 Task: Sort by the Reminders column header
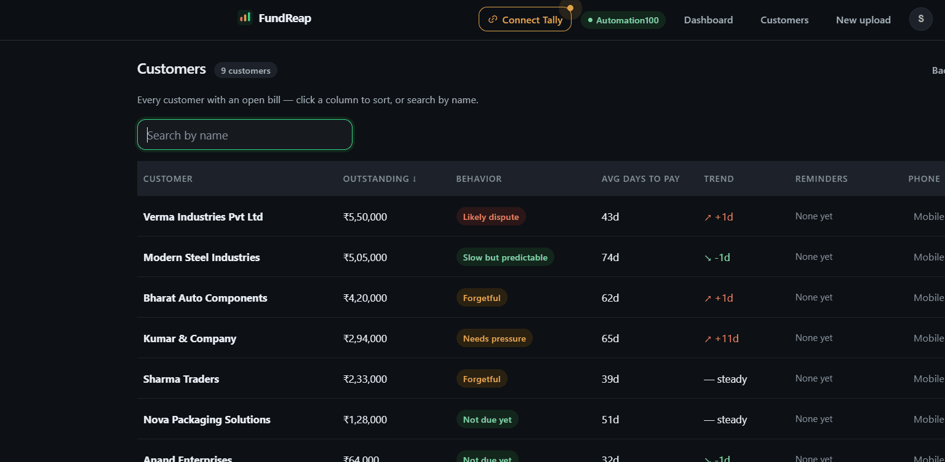[821, 179]
